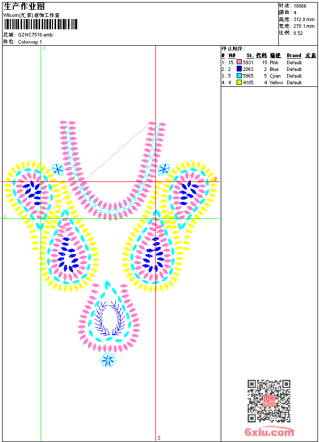319x442 pixels.
Task: Click the 描述 column header
Action: coord(275,56)
